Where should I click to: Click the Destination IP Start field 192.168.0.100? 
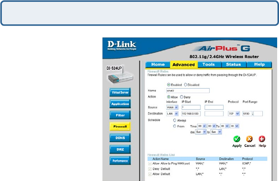pyautogui.click(x=191, y=114)
